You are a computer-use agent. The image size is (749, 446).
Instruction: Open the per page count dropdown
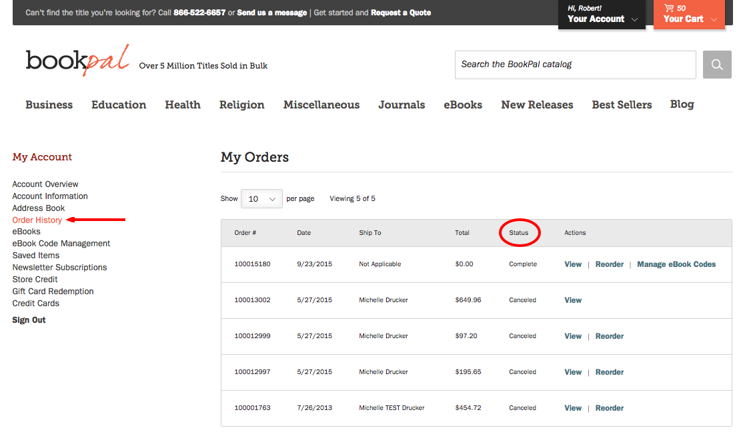pos(261,199)
